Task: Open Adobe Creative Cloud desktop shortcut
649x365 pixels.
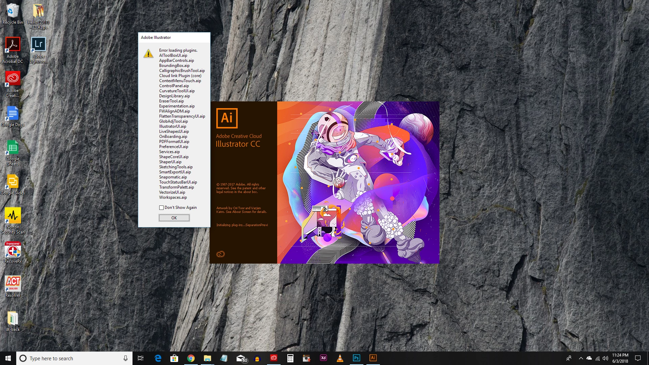Action: [x=13, y=79]
